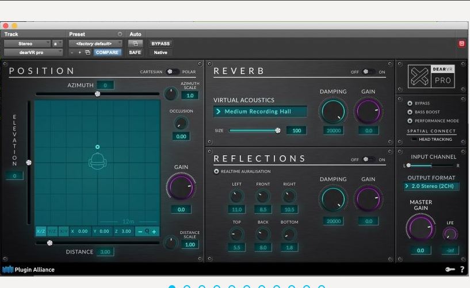The width and height of the screenshot is (470, 288).
Task: Enable Realtime Auralisation
Action: tap(216, 171)
